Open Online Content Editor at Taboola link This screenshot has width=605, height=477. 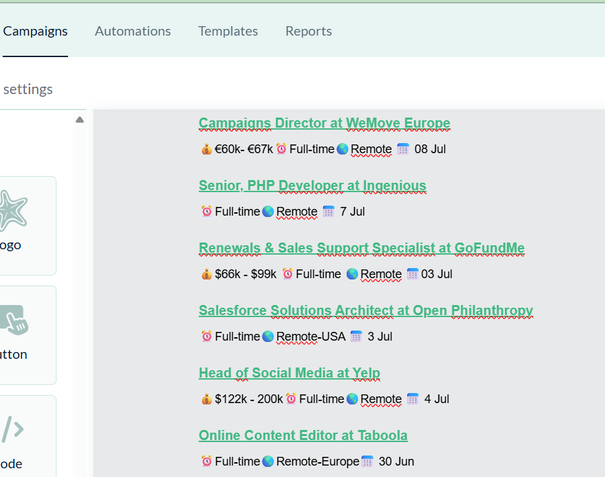304,435
